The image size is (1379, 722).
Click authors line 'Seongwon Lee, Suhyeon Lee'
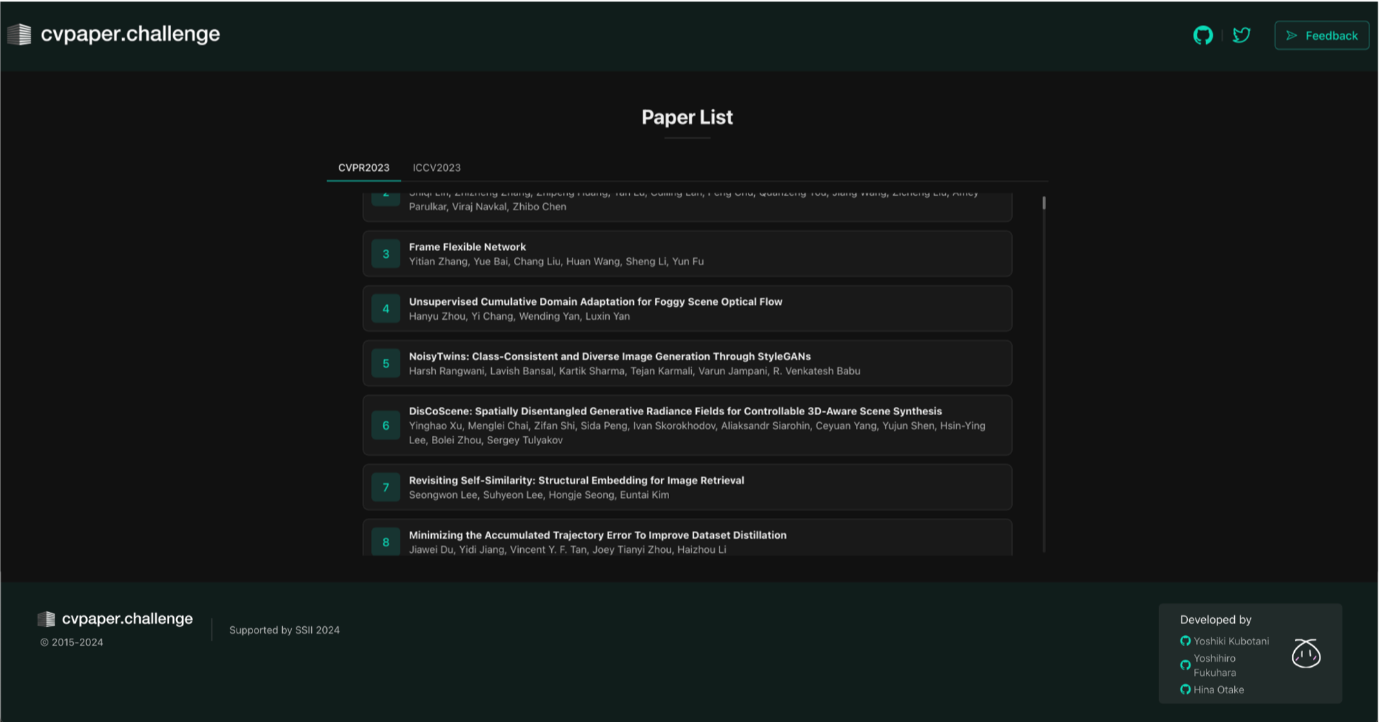point(539,495)
